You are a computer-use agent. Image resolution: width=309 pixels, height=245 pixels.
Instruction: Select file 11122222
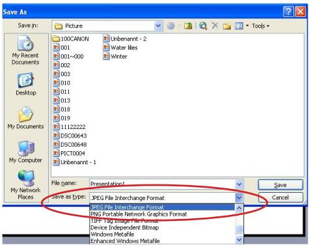point(70,127)
